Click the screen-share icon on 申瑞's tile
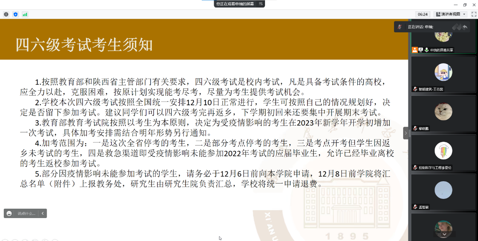 click(421, 50)
